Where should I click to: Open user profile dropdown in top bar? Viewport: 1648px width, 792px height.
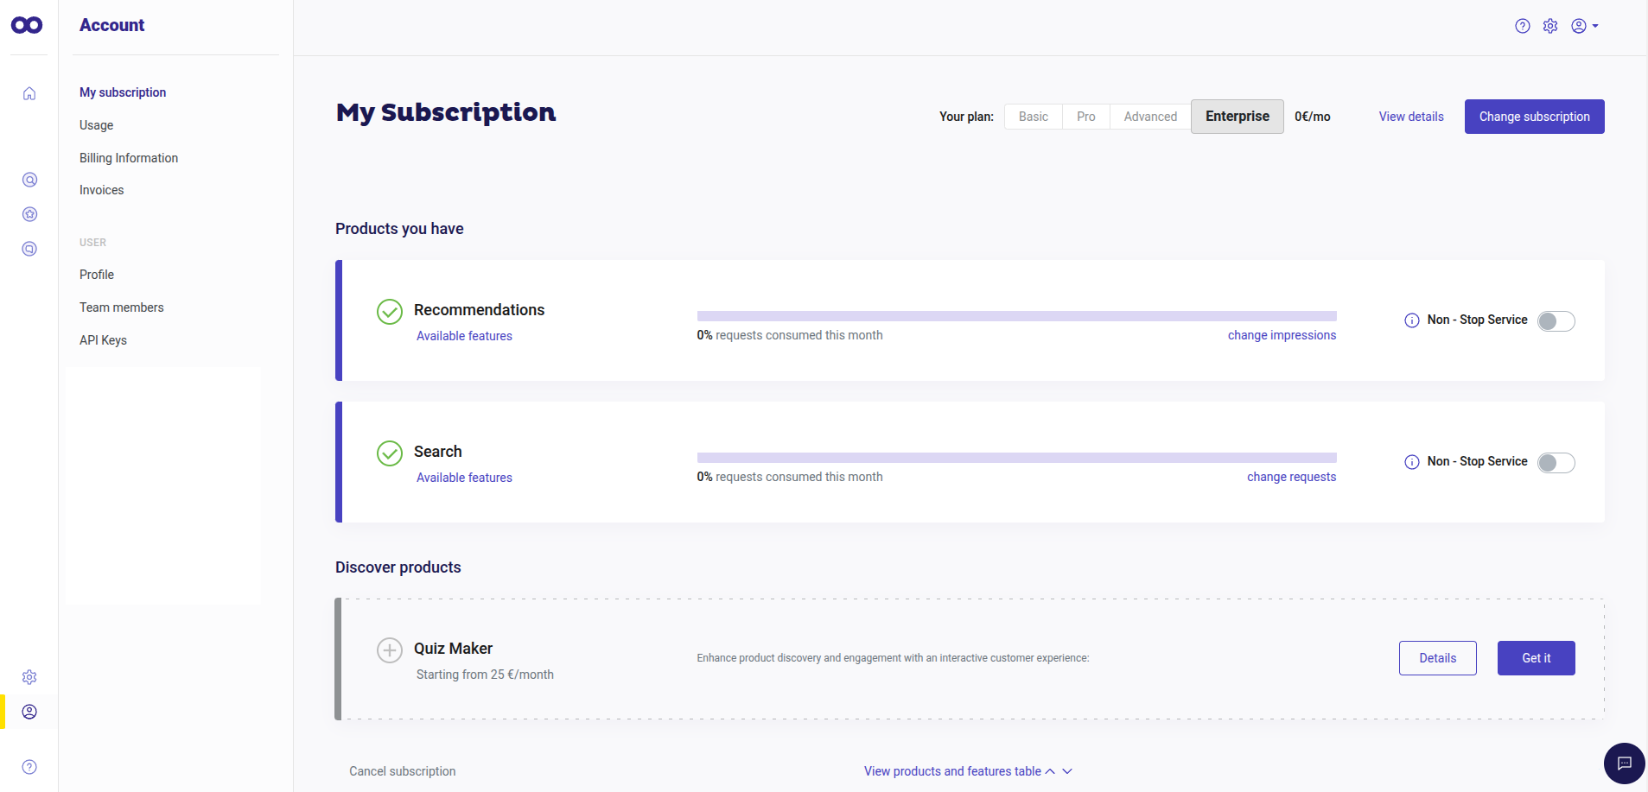[1585, 26]
